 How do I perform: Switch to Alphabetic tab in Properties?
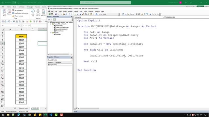coord(51,62)
